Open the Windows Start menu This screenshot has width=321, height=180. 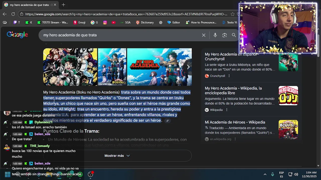click(x=8, y=174)
